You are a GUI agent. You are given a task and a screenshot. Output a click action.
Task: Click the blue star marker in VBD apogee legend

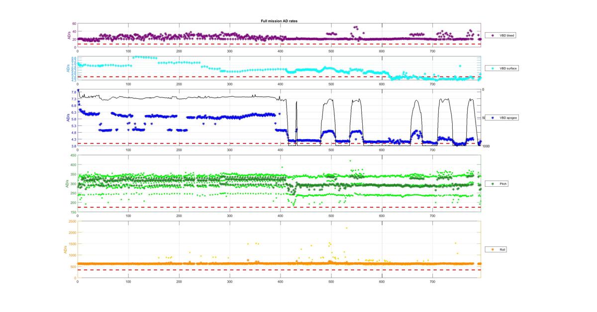pyautogui.click(x=493, y=119)
